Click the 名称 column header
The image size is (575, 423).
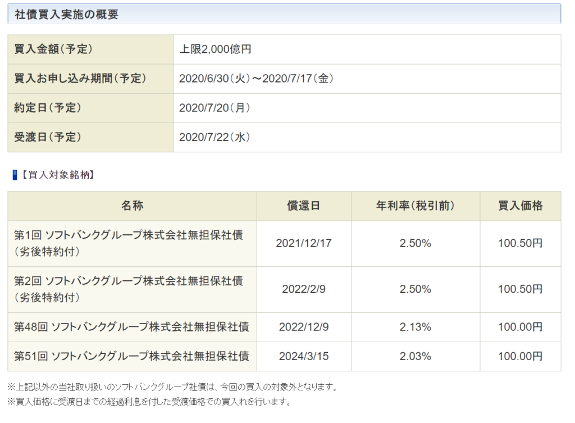point(130,206)
